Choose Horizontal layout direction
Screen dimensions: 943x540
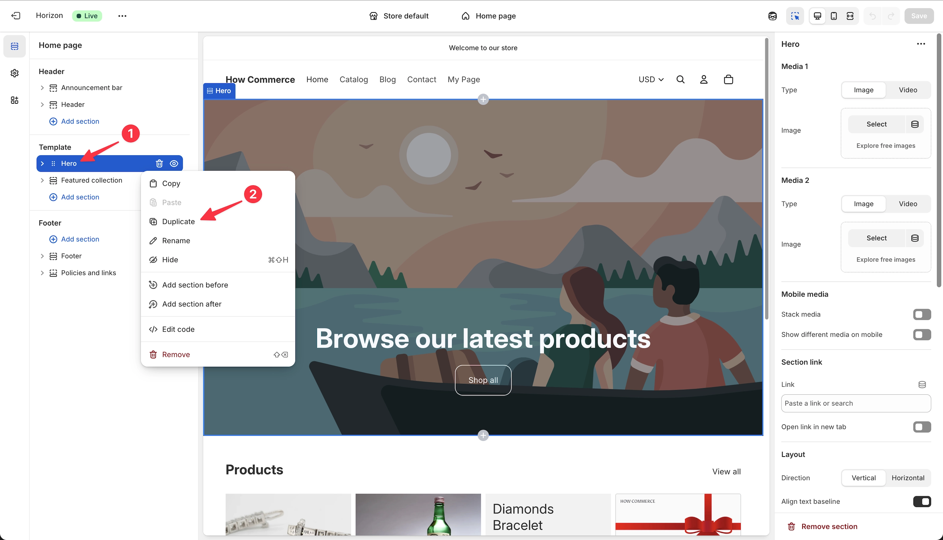point(908,478)
